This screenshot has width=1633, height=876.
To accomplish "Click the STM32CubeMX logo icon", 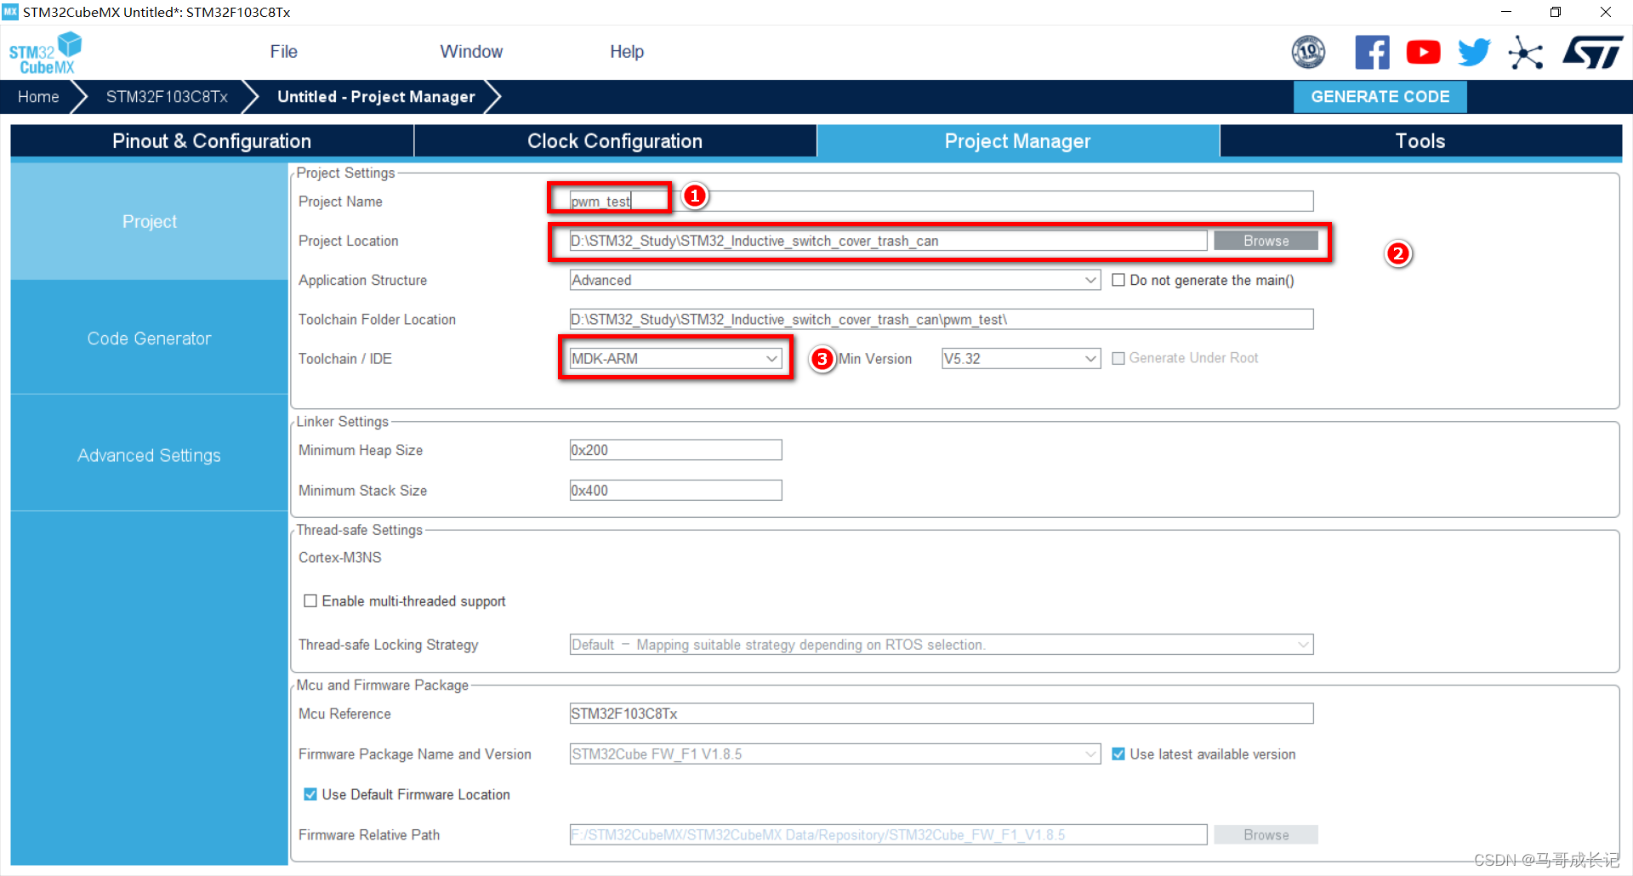I will pos(46,53).
